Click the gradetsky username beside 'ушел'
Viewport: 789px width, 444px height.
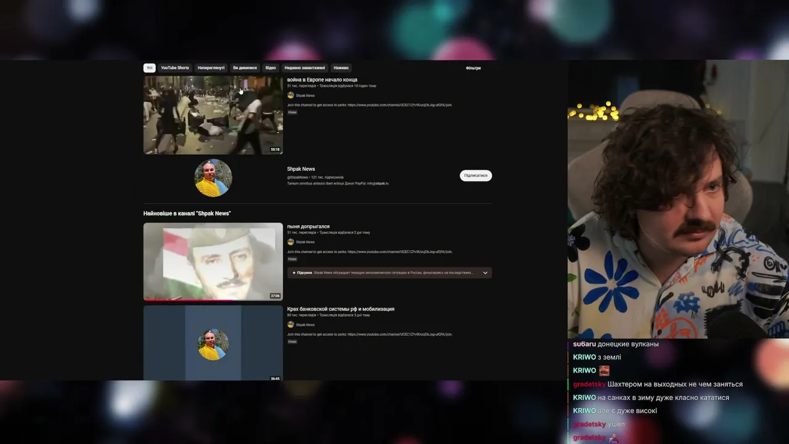tap(589, 424)
